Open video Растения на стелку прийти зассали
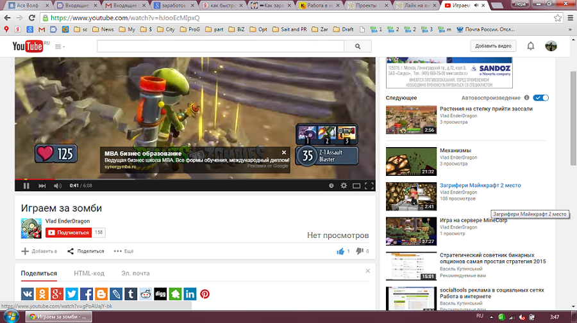577x323 pixels. (486, 109)
